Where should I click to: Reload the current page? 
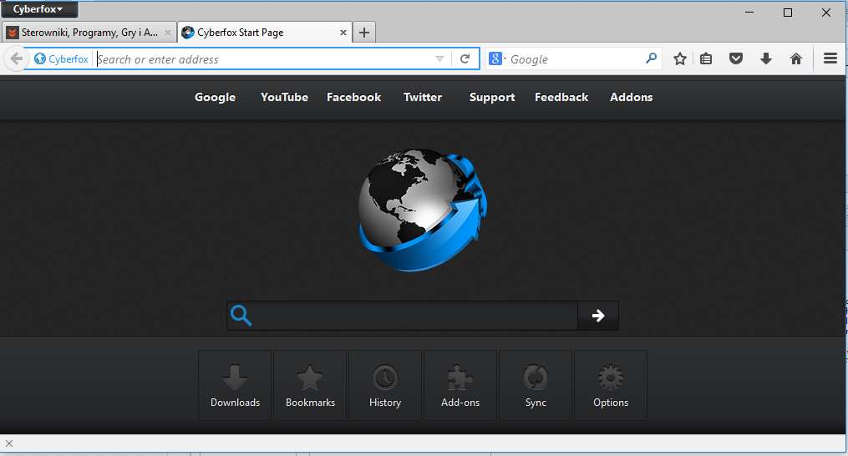point(465,59)
